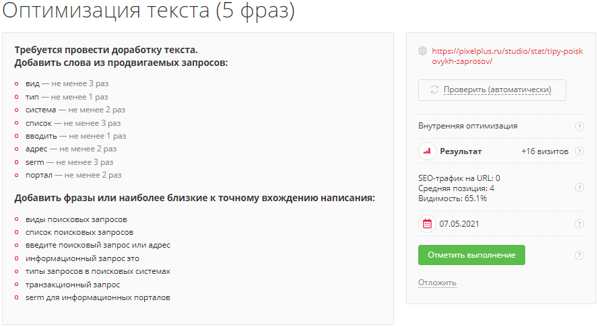The width and height of the screenshot is (598, 327).
Task: Select the text 'адрес — не менее 2 раз'
Action: tap(71, 149)
